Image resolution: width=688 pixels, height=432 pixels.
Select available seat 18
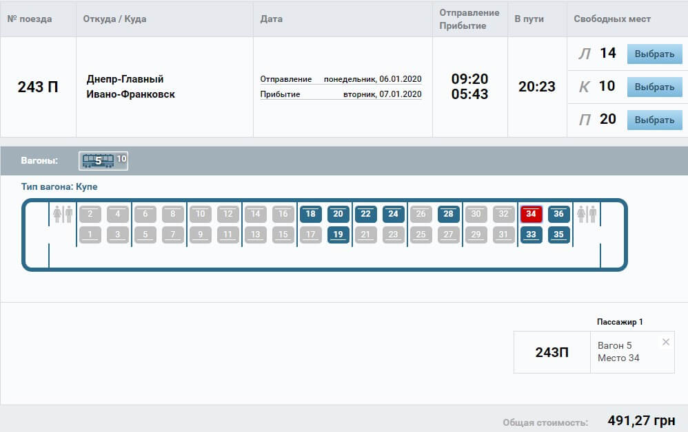pos(310,214)
